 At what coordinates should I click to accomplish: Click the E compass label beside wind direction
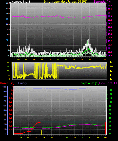[111, 75]
